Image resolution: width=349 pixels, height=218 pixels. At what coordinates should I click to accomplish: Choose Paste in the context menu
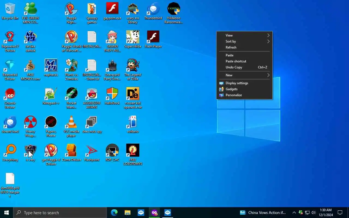[245, 55]
